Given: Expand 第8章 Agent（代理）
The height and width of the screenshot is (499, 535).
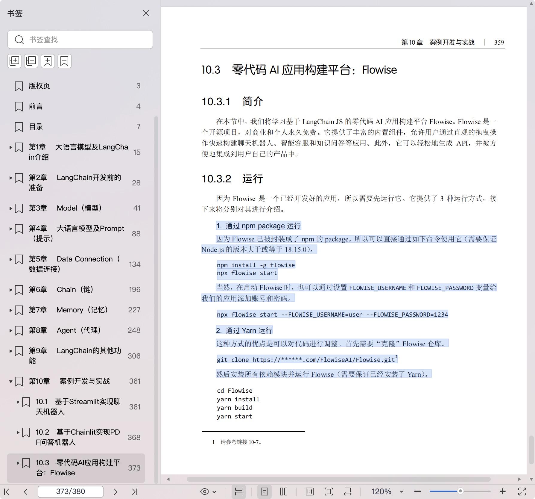Looking at the screenshot, I should tap(11, 331).
